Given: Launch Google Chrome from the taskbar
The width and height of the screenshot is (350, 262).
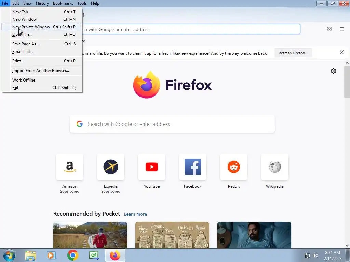Looking at the screenshot, I should (72, 255).
